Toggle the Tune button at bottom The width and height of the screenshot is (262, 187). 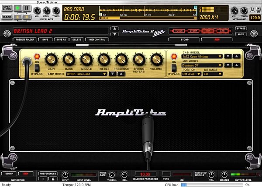(166, 174)
